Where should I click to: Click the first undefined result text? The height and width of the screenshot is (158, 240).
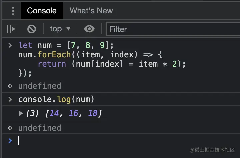(x=40, y=86)
